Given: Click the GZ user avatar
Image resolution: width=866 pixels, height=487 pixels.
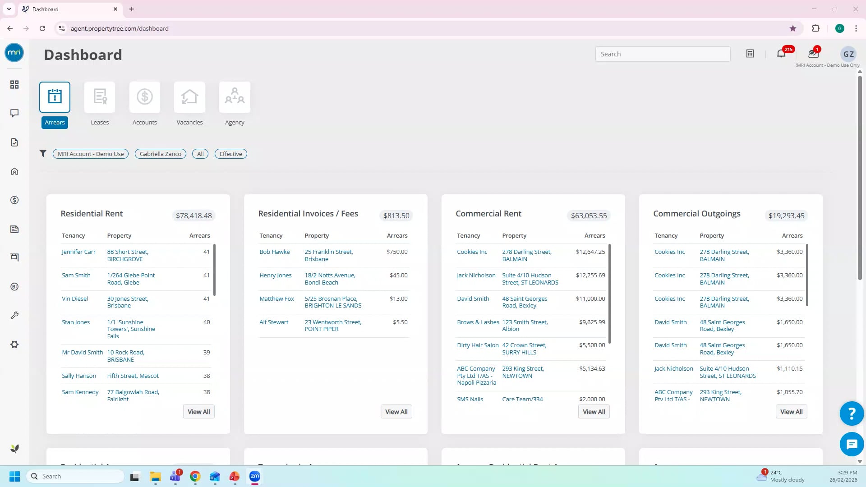Looking at the screenshot, I should pos(848,54).
